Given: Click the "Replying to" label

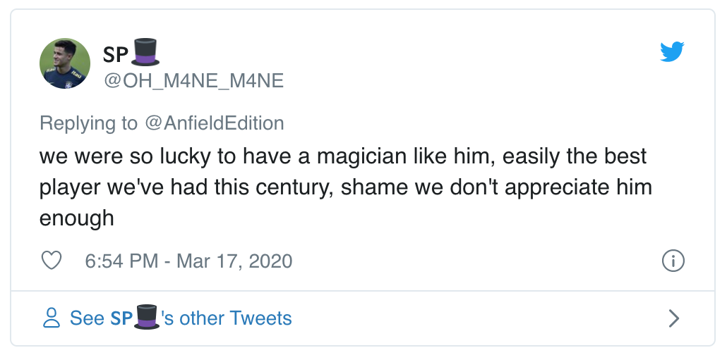Looking at the screenshot, I should click(89, 123).
